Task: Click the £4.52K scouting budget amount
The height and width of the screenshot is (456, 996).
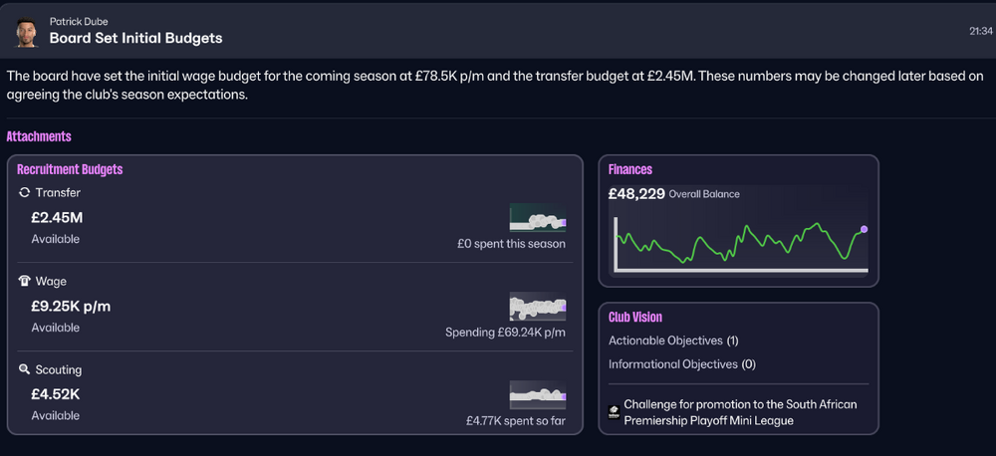Action: (x=55, y=394)
